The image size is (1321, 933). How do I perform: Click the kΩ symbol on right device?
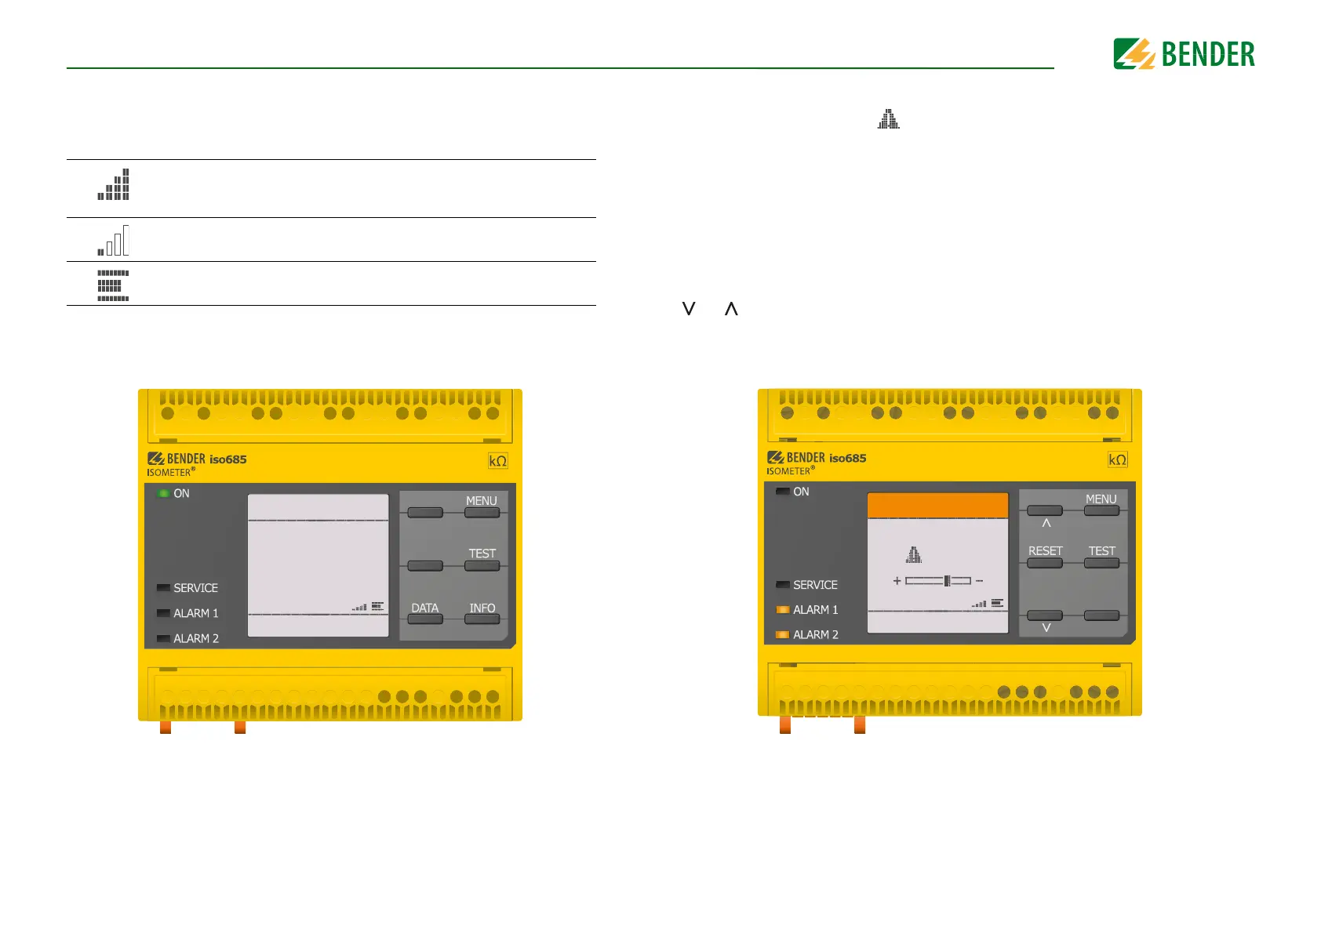tap(1118, 459)
